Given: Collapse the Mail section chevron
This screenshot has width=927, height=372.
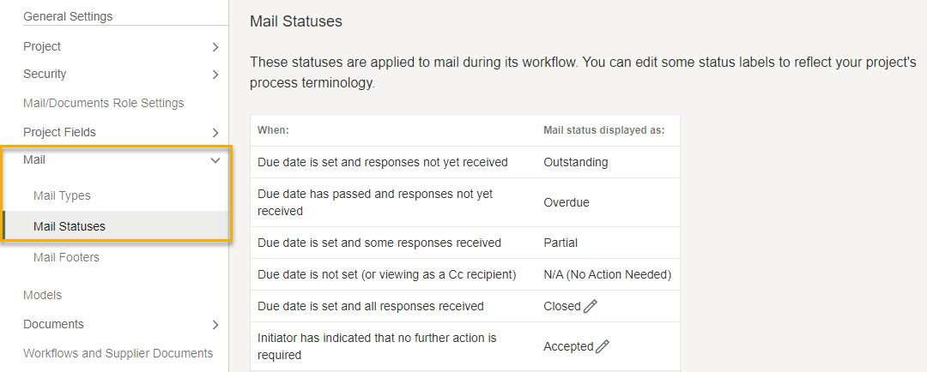Looking at the screenshot, I should coord(215,160).
